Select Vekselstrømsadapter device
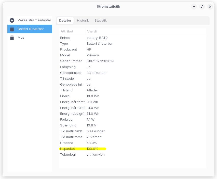 [30, 20]
